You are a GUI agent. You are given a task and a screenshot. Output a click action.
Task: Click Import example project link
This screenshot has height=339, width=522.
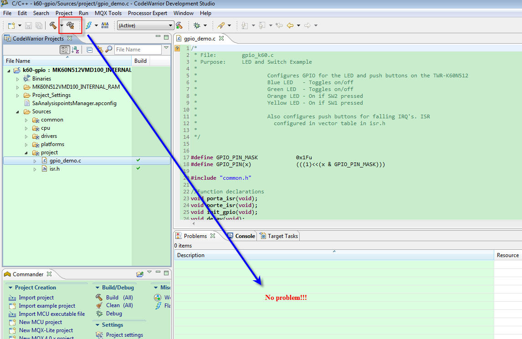coord(47,306)
